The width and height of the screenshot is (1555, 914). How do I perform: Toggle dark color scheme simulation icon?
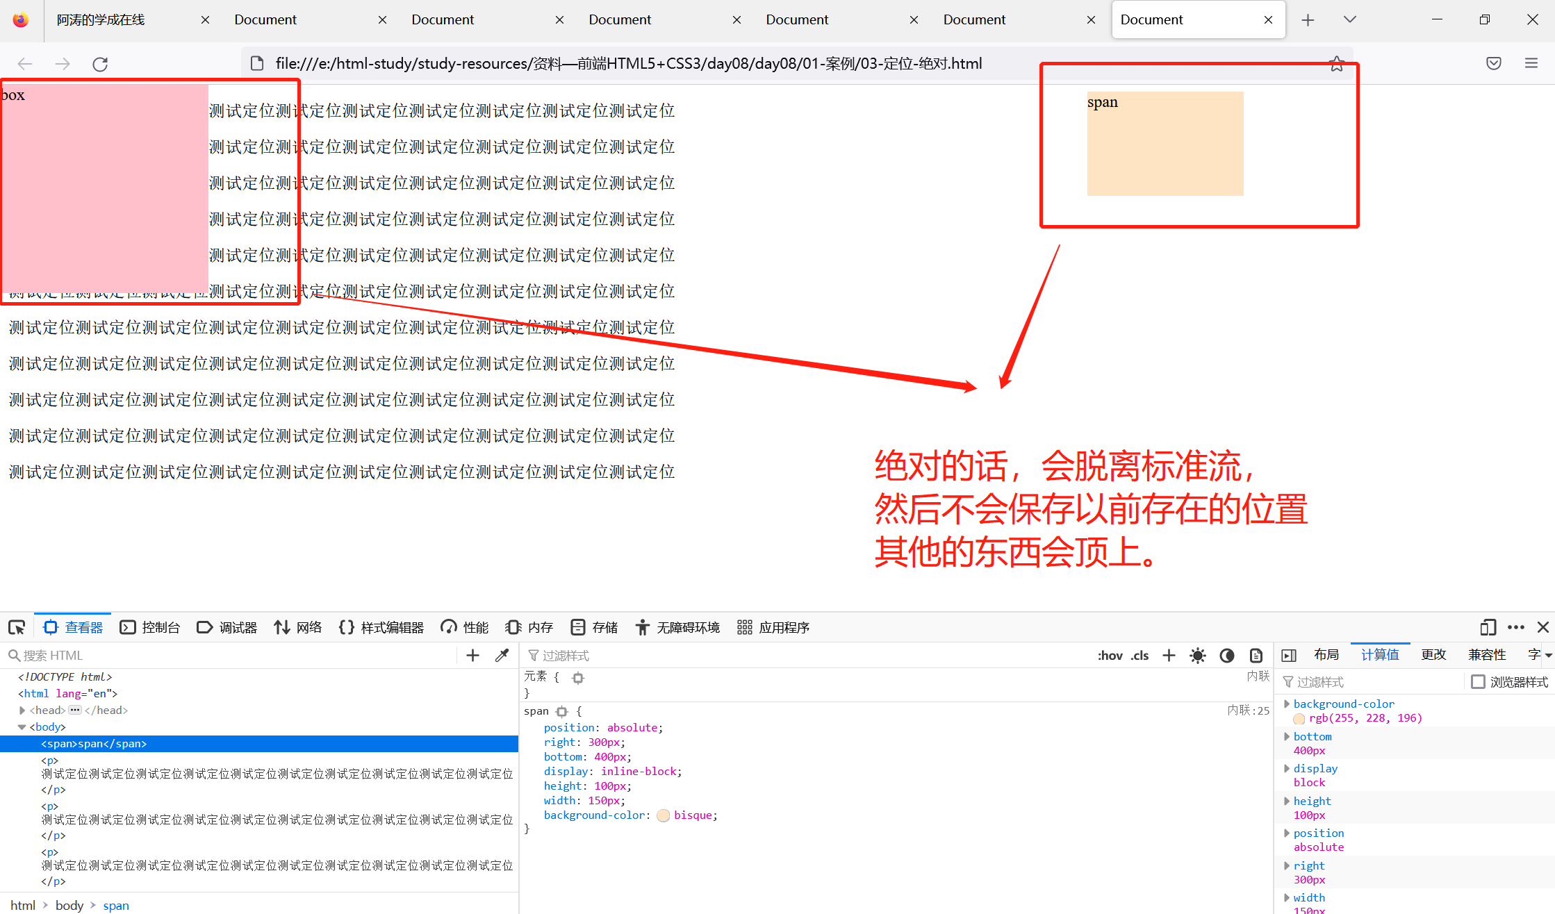tap(1226, 655)
